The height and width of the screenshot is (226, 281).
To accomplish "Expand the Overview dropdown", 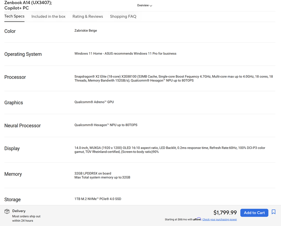I will [x=144, y=5].
